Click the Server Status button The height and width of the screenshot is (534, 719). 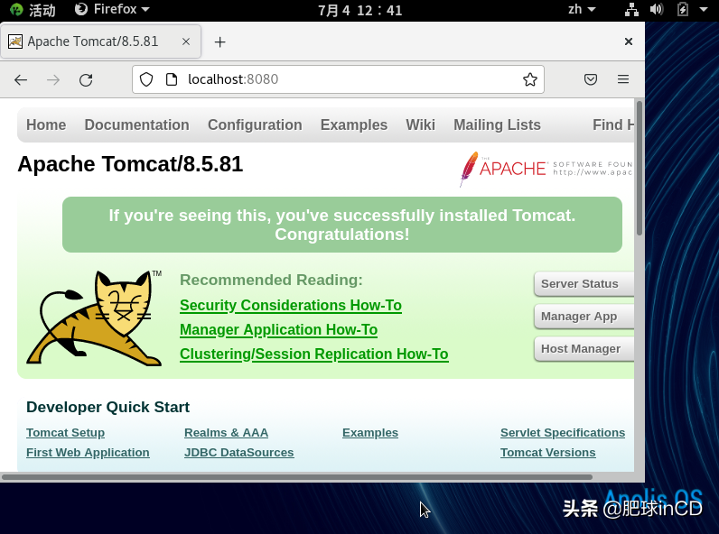click(x=584, y=284)
